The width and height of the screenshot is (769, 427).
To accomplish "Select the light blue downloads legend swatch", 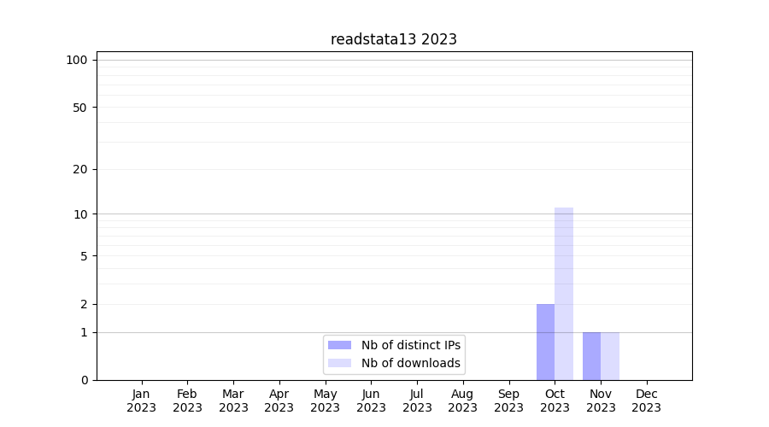I will tap(339, 363).
